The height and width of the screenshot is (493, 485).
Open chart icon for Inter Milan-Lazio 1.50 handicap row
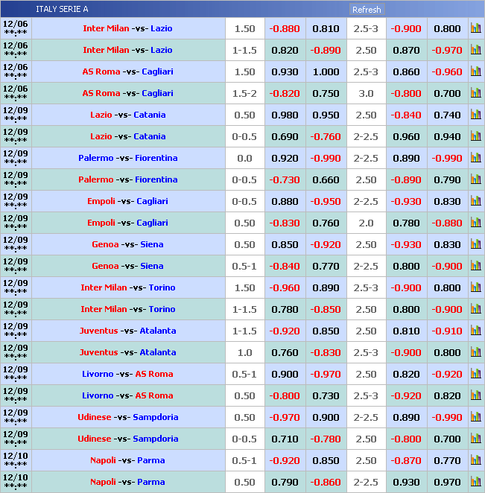coord(475,29)
